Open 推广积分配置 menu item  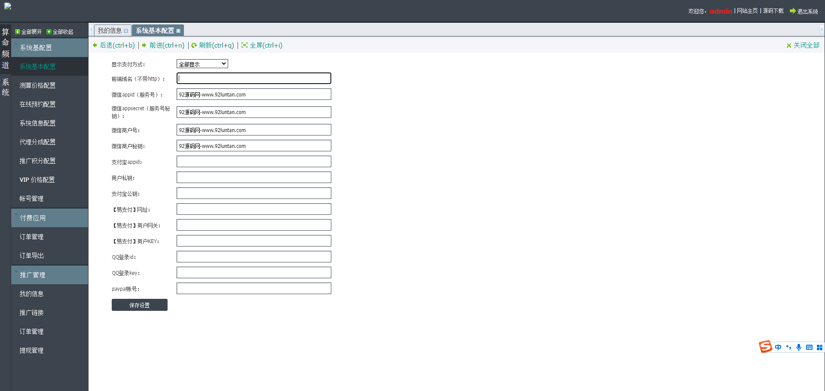(x=50, y=161)
